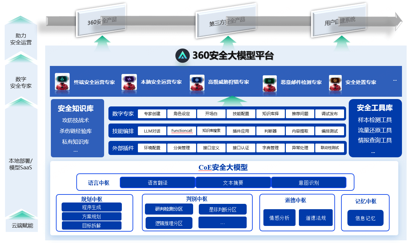Viewport: 410px width, 243px height.
Task: Select 私有知识库 in 安全知识库
Action: 76,142
